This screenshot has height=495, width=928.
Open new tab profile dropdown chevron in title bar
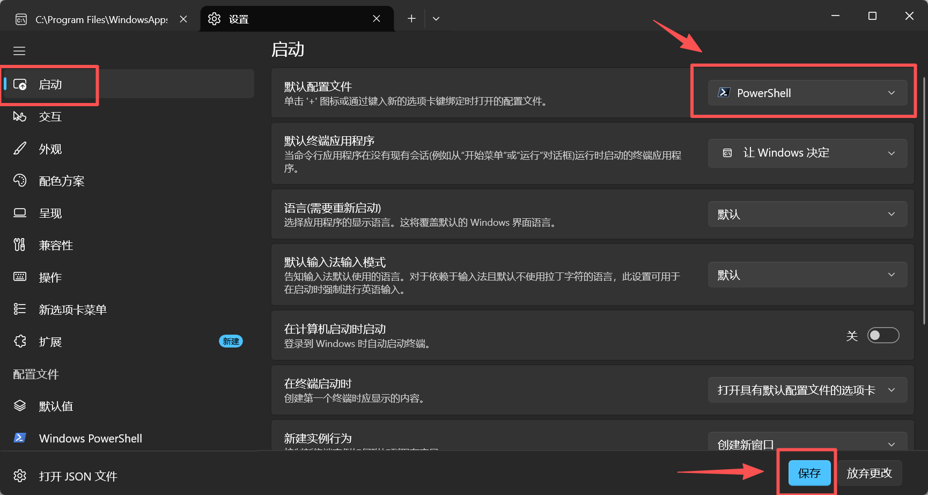[x=436, y=19]
